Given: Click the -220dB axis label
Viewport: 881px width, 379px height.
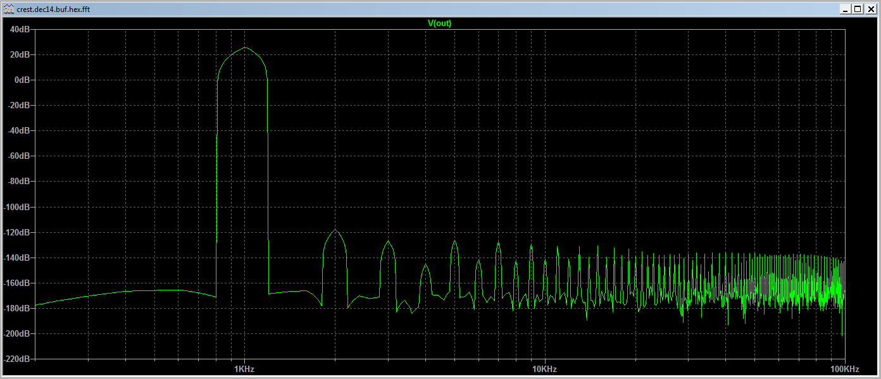Looking at the screenshot, I should coord(16,359).
